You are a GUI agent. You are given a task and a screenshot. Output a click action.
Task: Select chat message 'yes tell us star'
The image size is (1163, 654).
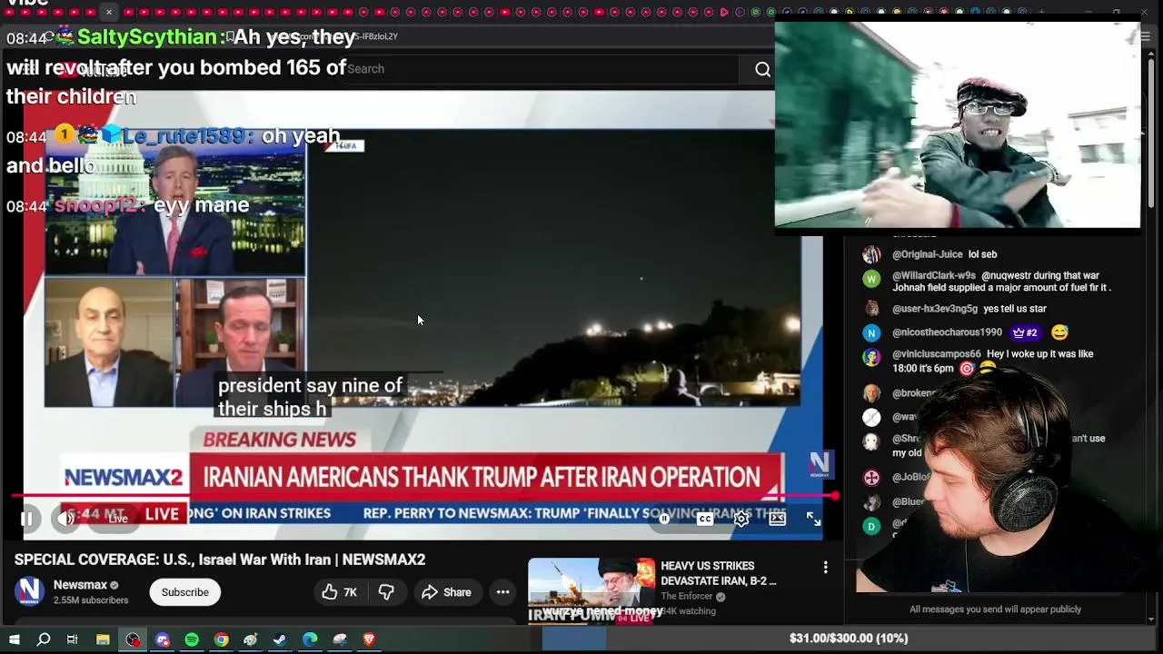pos(1014,309)
